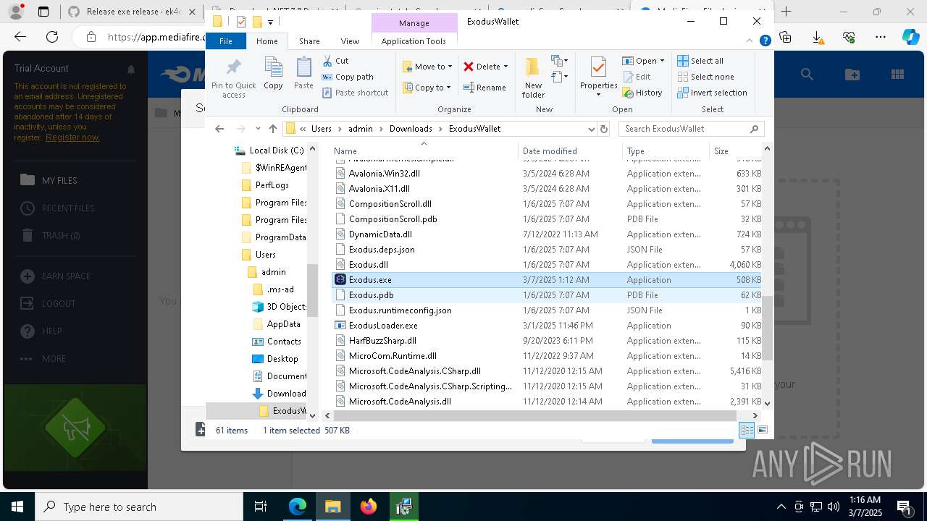
Task: Click the taskbar search box
Action: 139,507
